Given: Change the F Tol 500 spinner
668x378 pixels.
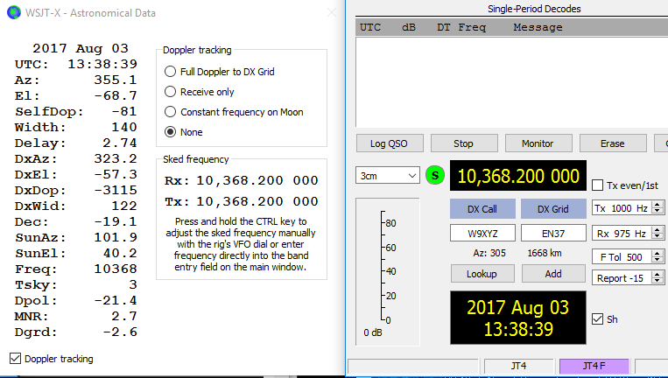Looking at the screenshot, I should point(657,257).
